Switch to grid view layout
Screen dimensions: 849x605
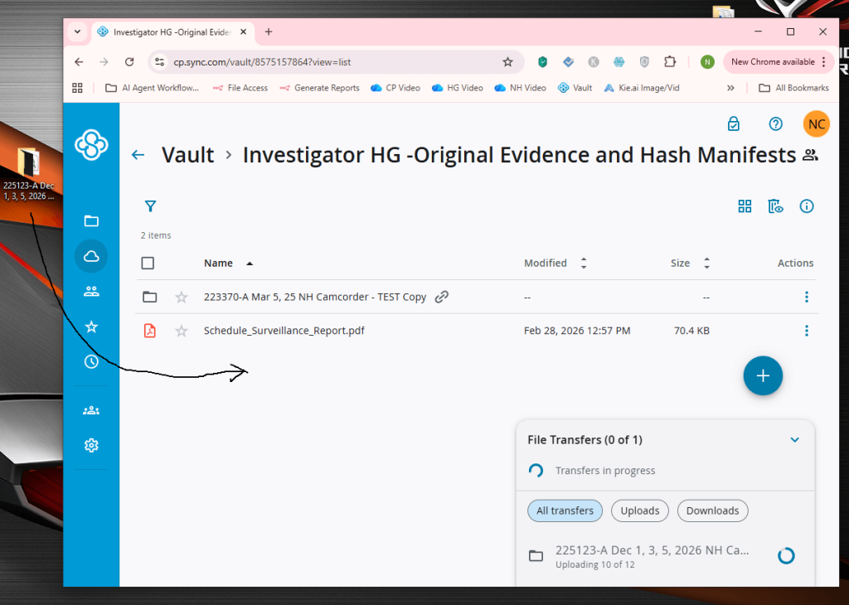(745, 206)
